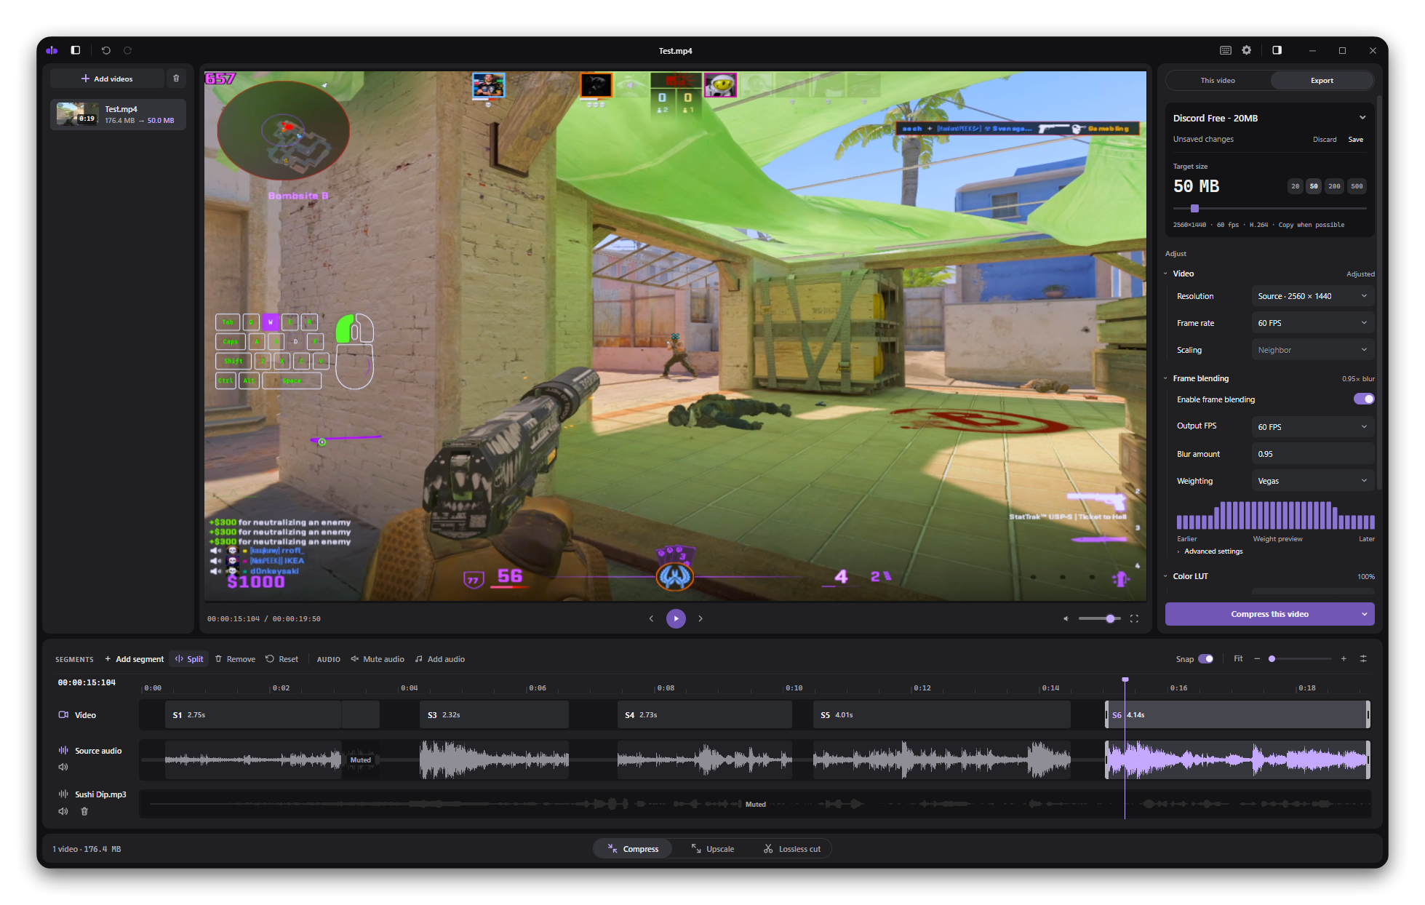
Task: Split the segment at playhead
Action: (189, 659)
